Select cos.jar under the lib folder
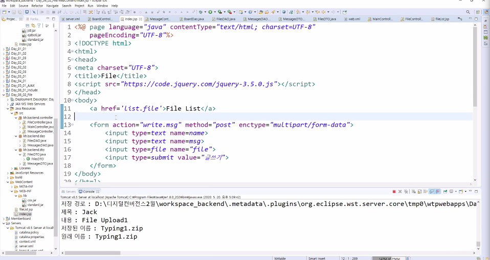 pos(32,200)
